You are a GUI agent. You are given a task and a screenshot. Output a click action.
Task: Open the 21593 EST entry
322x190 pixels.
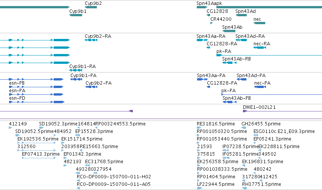(198, 150)
